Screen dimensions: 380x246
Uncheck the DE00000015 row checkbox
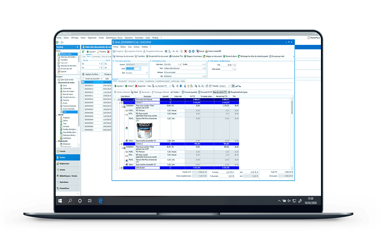(x=83, y=82)
